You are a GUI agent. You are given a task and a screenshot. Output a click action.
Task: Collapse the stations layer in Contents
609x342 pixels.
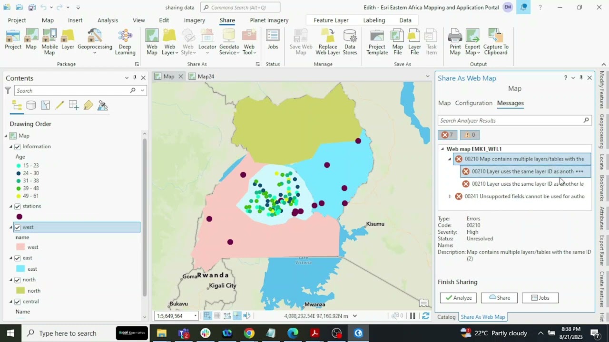(10, 207)
